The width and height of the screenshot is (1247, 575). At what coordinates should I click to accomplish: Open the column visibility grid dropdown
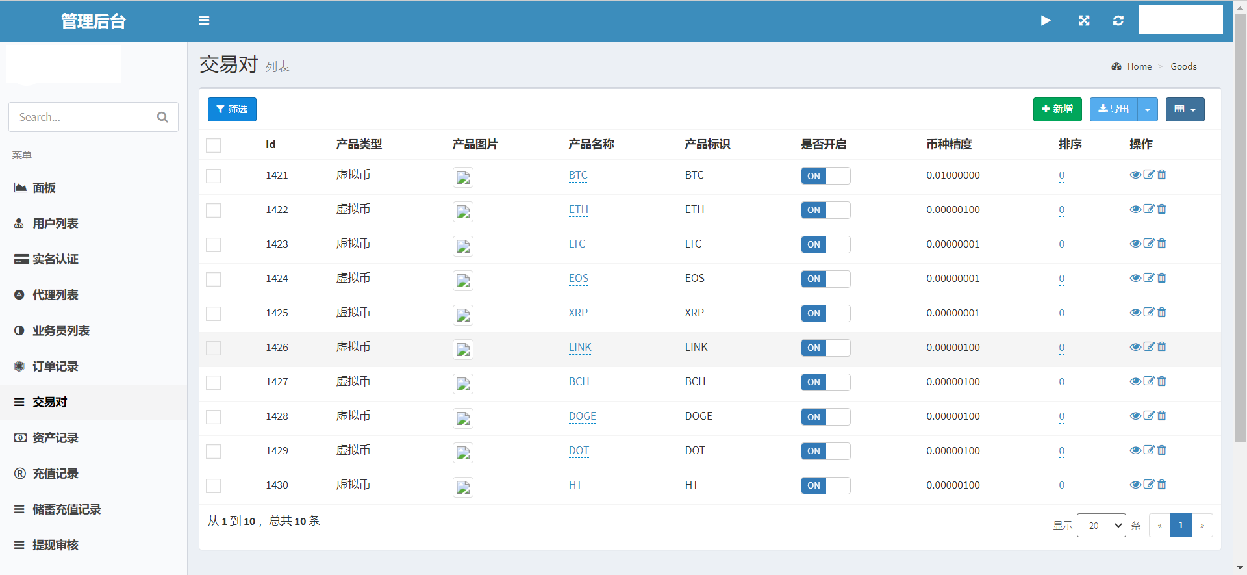click(1185, 109)
